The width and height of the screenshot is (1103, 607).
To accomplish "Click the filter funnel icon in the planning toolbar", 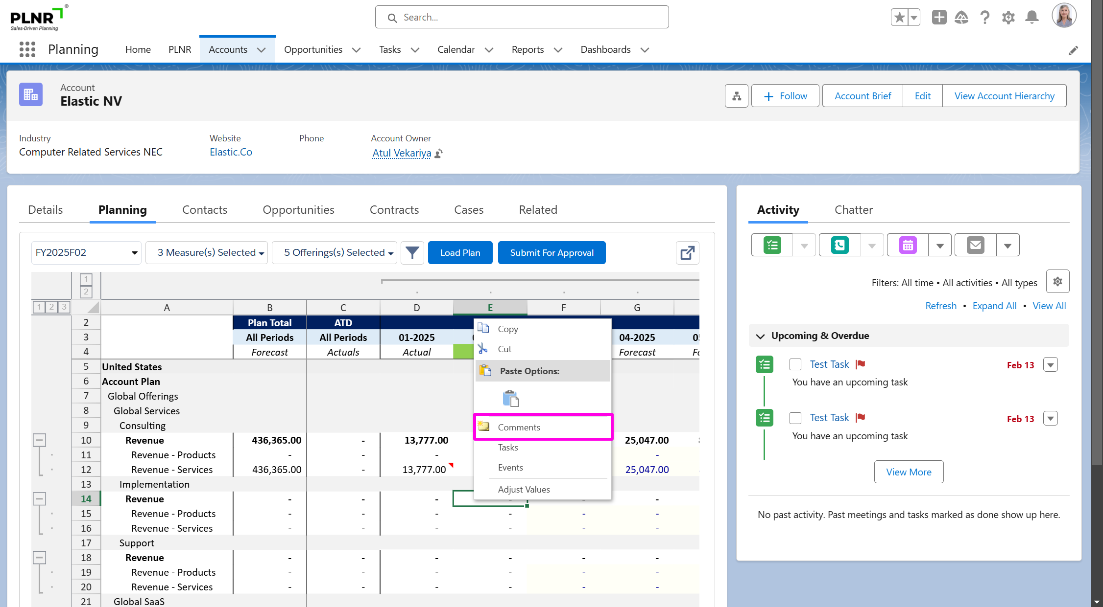I will [412, 252].
